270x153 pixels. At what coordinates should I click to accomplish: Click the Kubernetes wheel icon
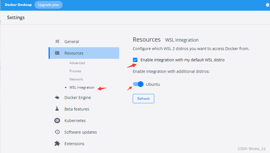point(57,120)
